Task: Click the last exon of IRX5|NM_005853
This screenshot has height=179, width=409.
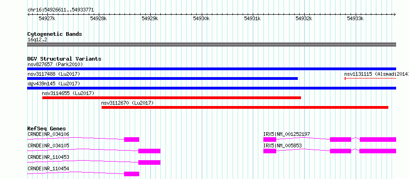Action: [x=378, y=151]
